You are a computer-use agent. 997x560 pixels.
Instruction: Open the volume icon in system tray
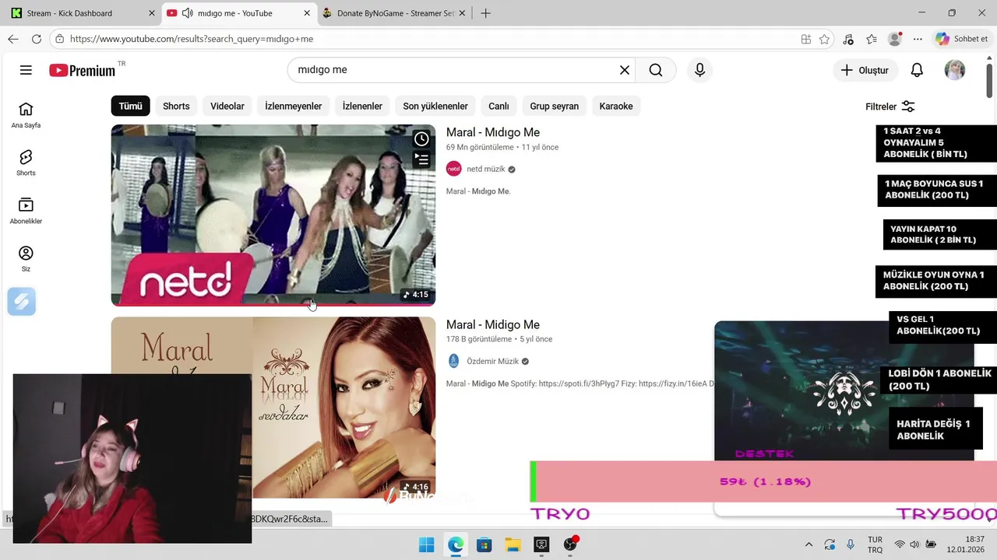914,544
